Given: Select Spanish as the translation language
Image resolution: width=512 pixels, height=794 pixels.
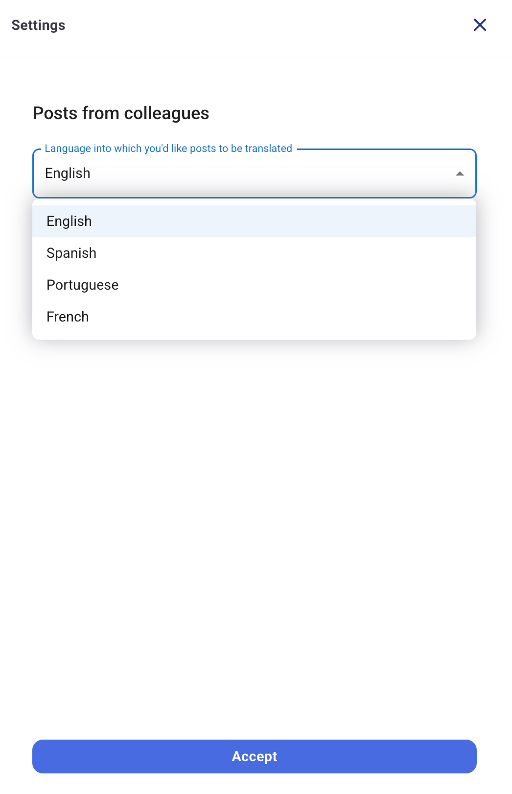Looking at the screenshot, I should (71, 253).
